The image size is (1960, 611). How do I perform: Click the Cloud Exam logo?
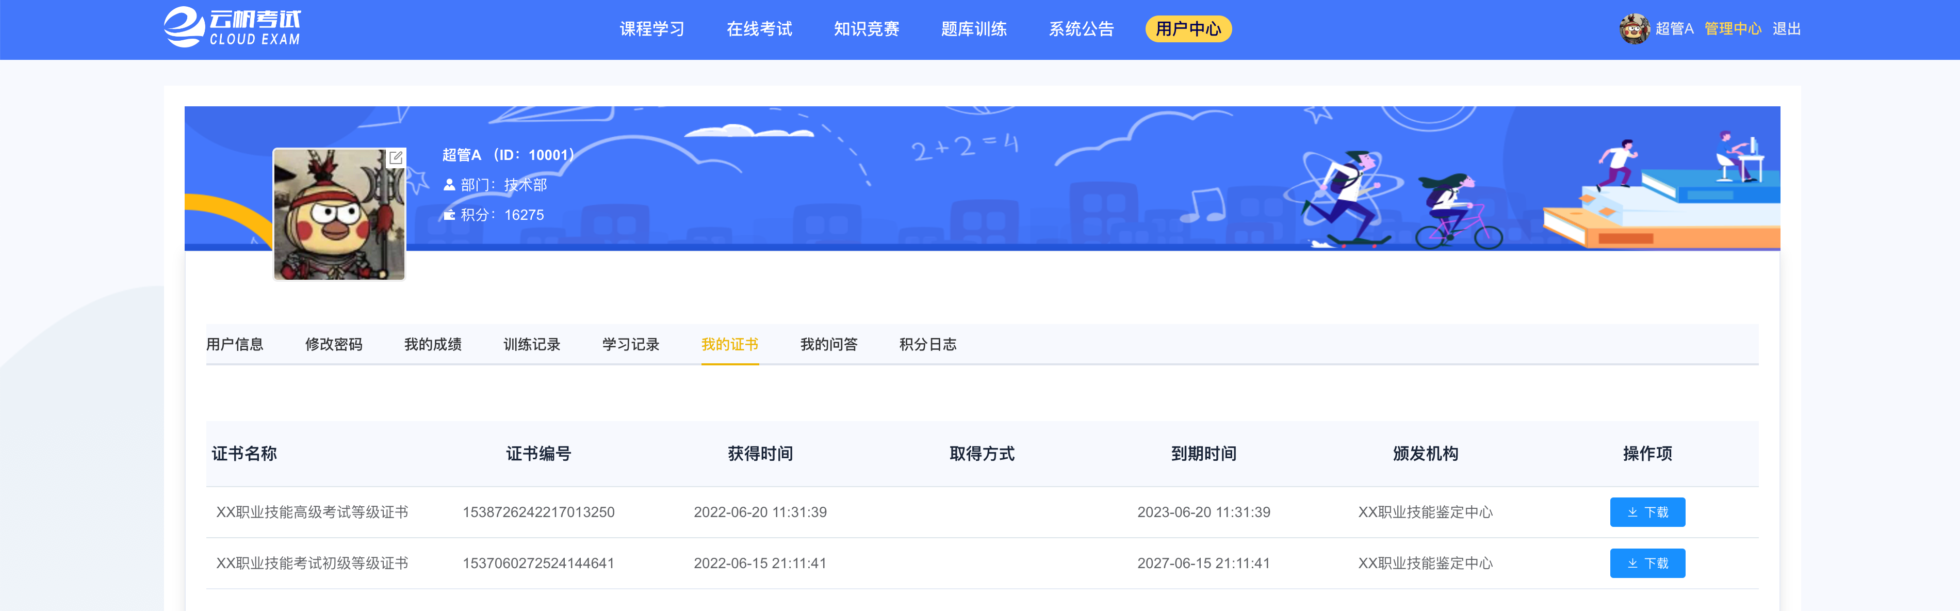(232, 27)
